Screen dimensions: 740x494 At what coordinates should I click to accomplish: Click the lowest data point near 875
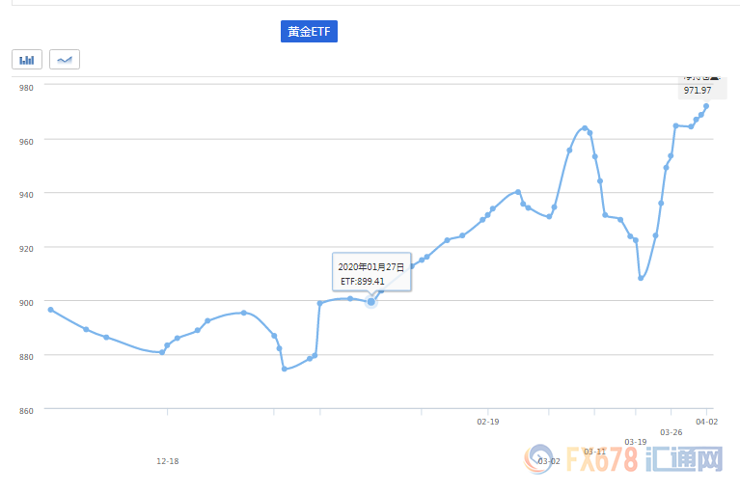pos(284,369)
